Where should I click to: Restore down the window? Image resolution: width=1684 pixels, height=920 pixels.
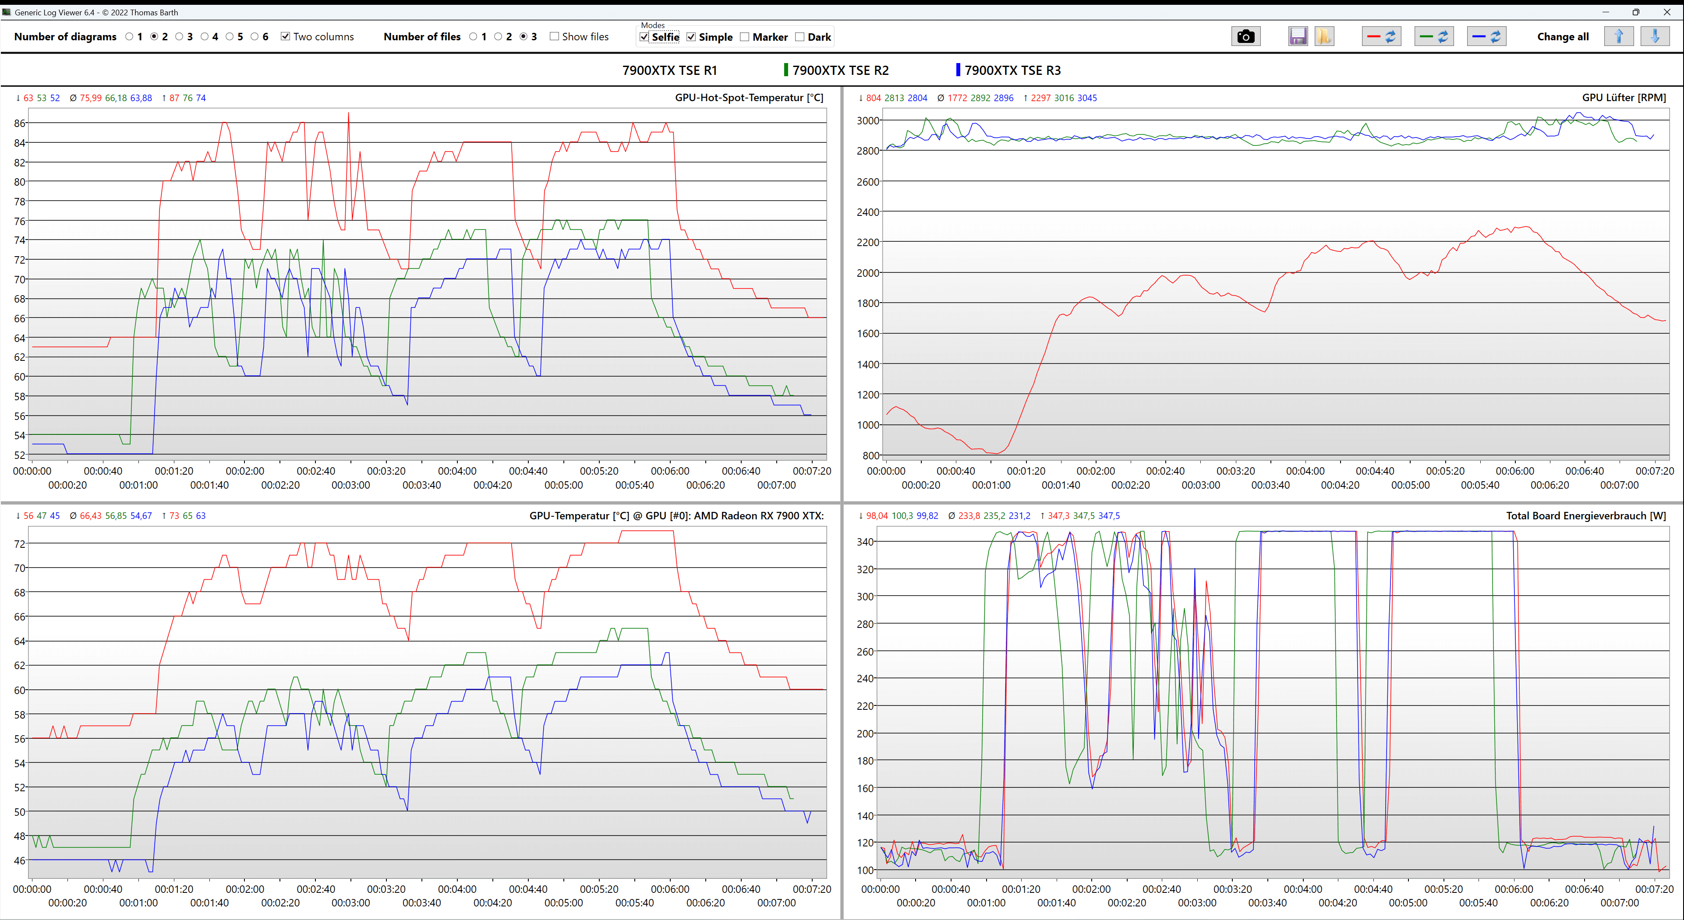pyautogui.click(x=1636, y=12)
